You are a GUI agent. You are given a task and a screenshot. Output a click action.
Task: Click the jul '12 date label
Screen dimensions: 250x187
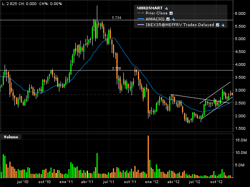195,182
